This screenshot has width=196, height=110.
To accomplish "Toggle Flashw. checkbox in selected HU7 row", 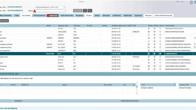I will click(149, 54).
